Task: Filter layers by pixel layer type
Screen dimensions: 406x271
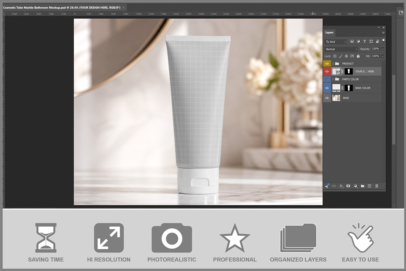Action: [352, 42]
